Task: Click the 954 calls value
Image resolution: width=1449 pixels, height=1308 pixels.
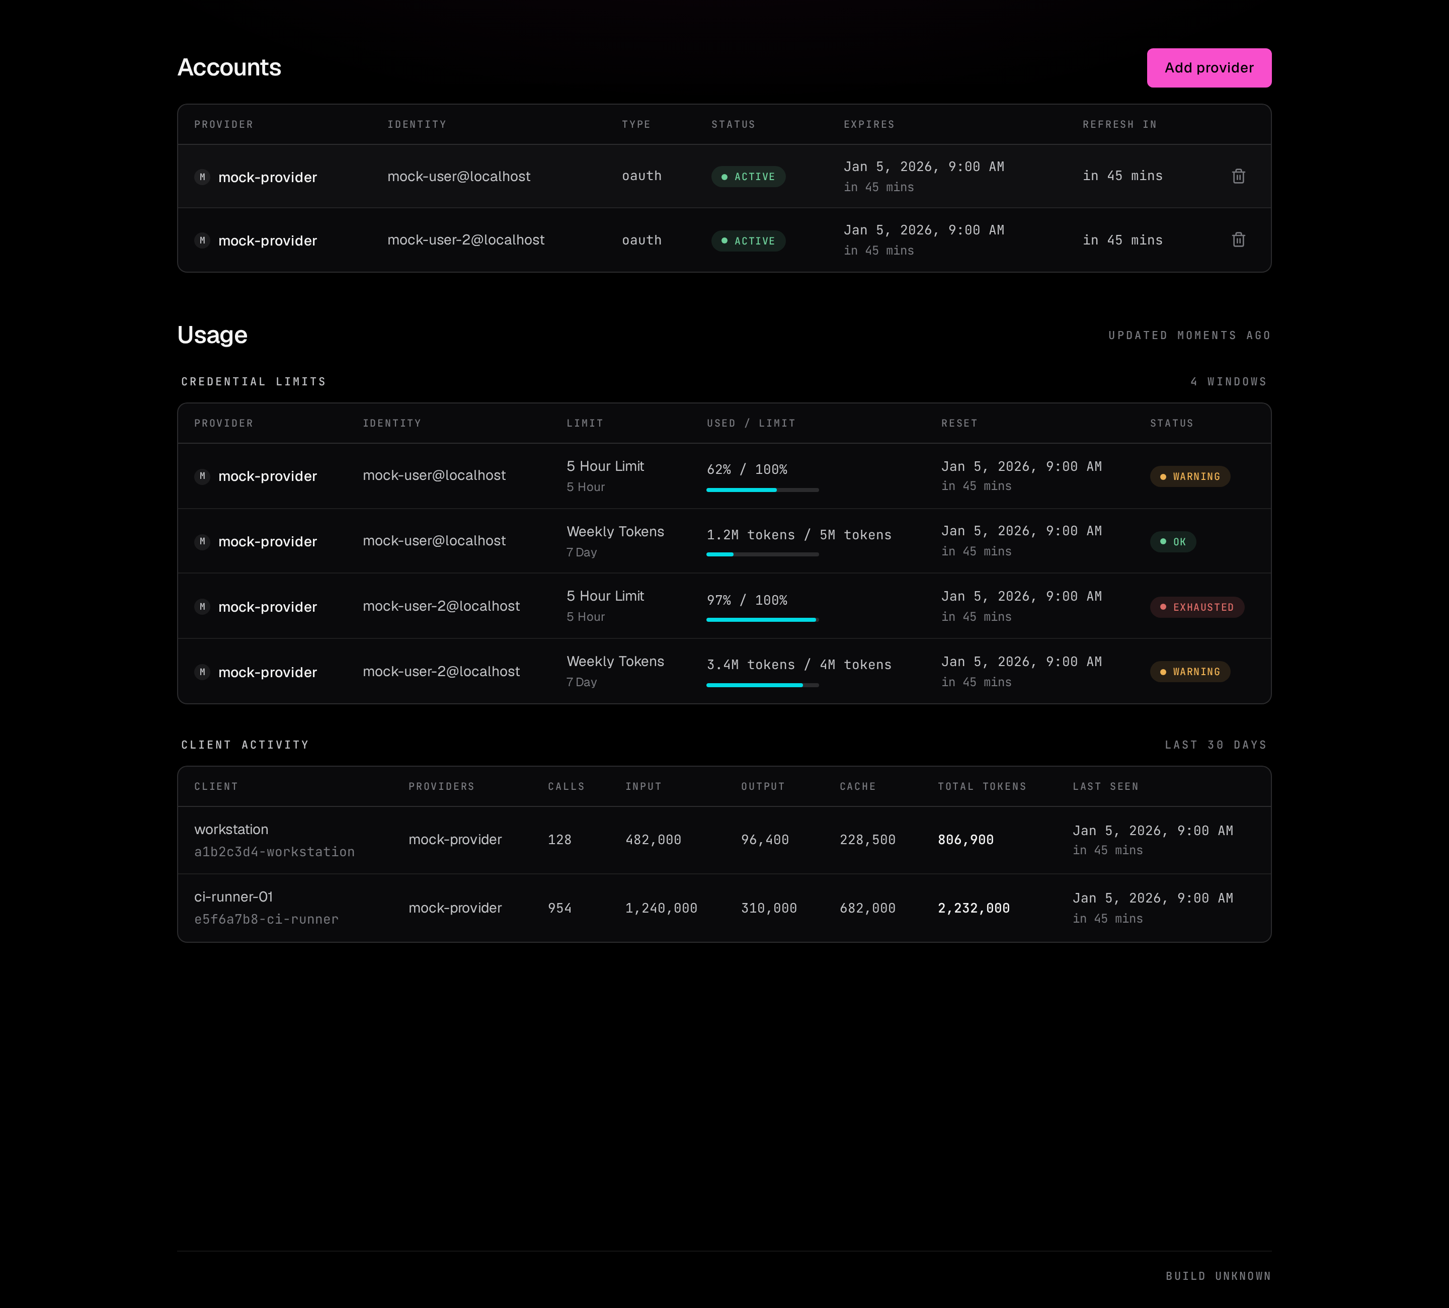Action: click(x=559, y=908)
